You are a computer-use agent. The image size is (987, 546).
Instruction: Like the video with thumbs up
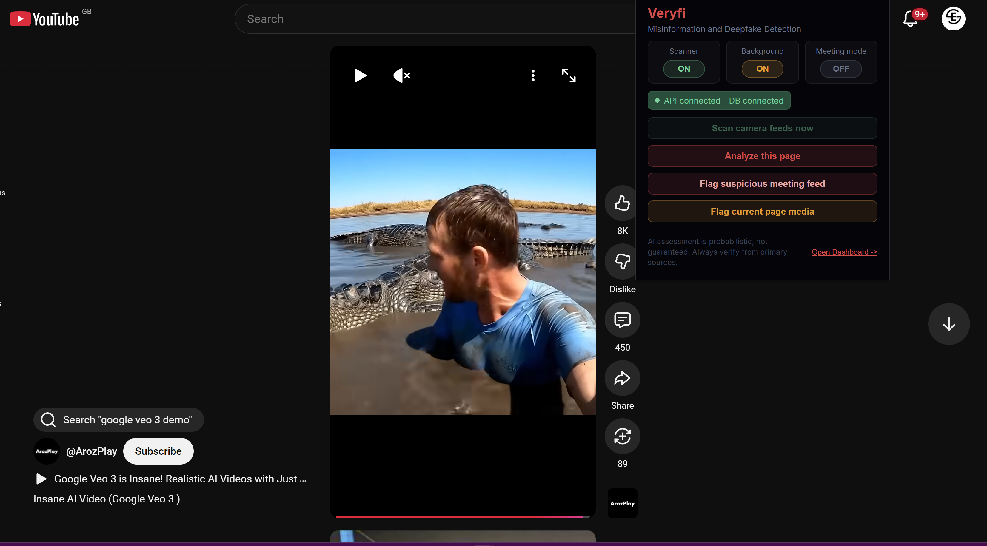(622, 203)
